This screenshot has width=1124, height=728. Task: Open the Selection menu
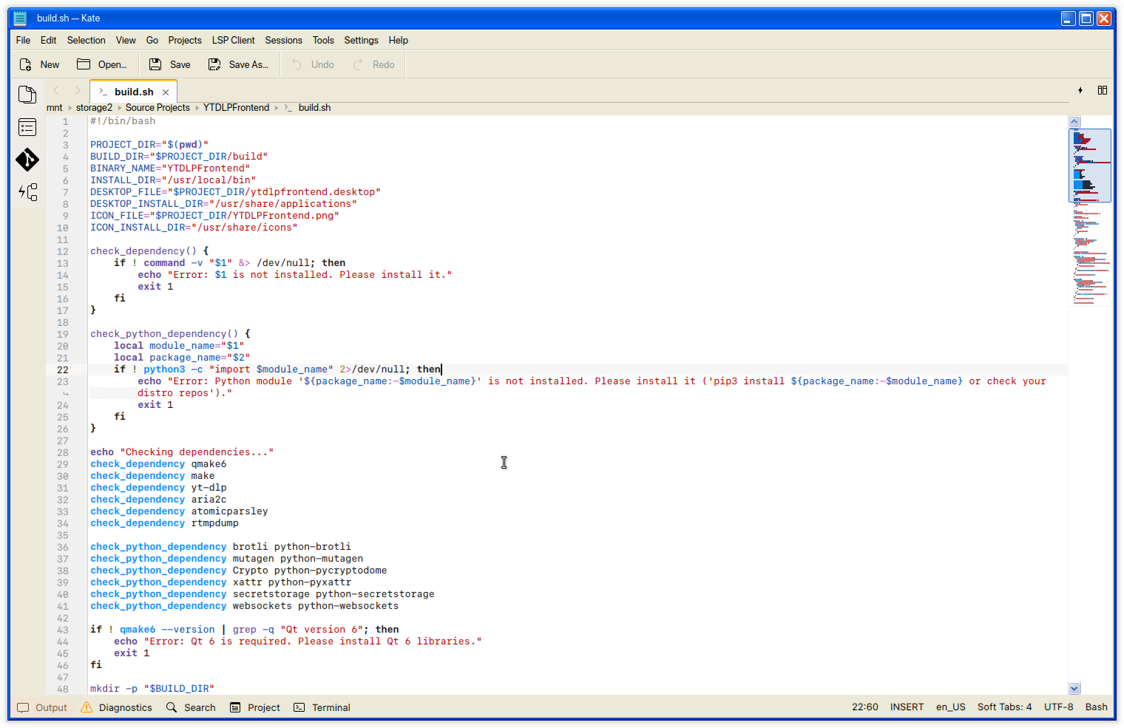[x=86, y=41]
